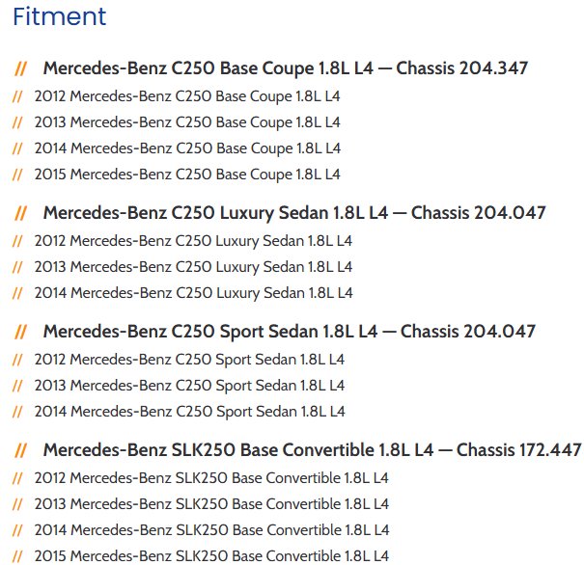Toggle C250 Sport Sedan Chassis 204.047 group
This screenshot has width=584, height=565.
tap(289, 332)
